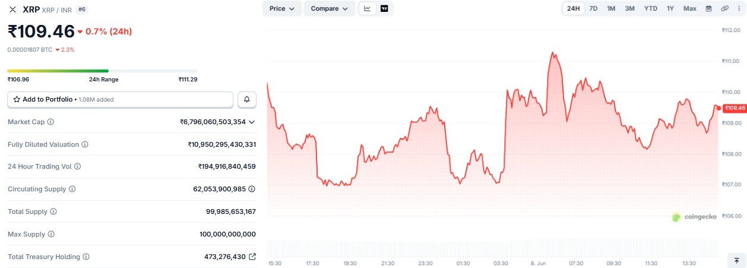Switch to TradingView chart icon
Image resolution: width=747 pixels, height=268 pixels.
tap(384, 8)
